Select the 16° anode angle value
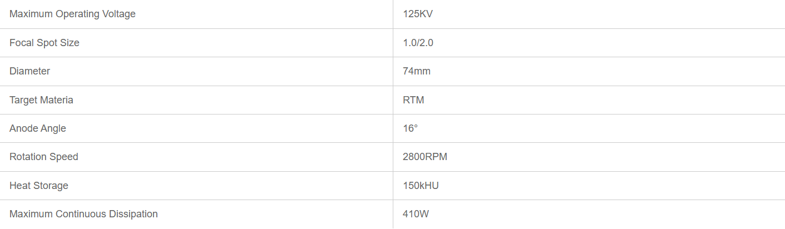 pos(410,128)
